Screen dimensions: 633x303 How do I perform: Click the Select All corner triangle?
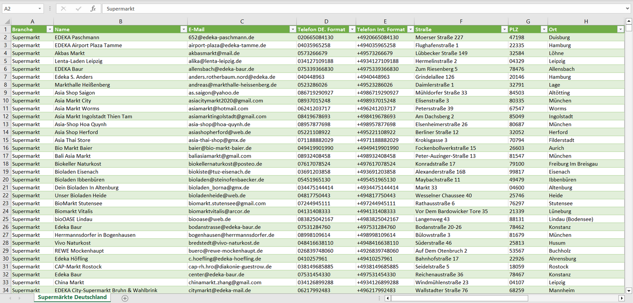6,21
